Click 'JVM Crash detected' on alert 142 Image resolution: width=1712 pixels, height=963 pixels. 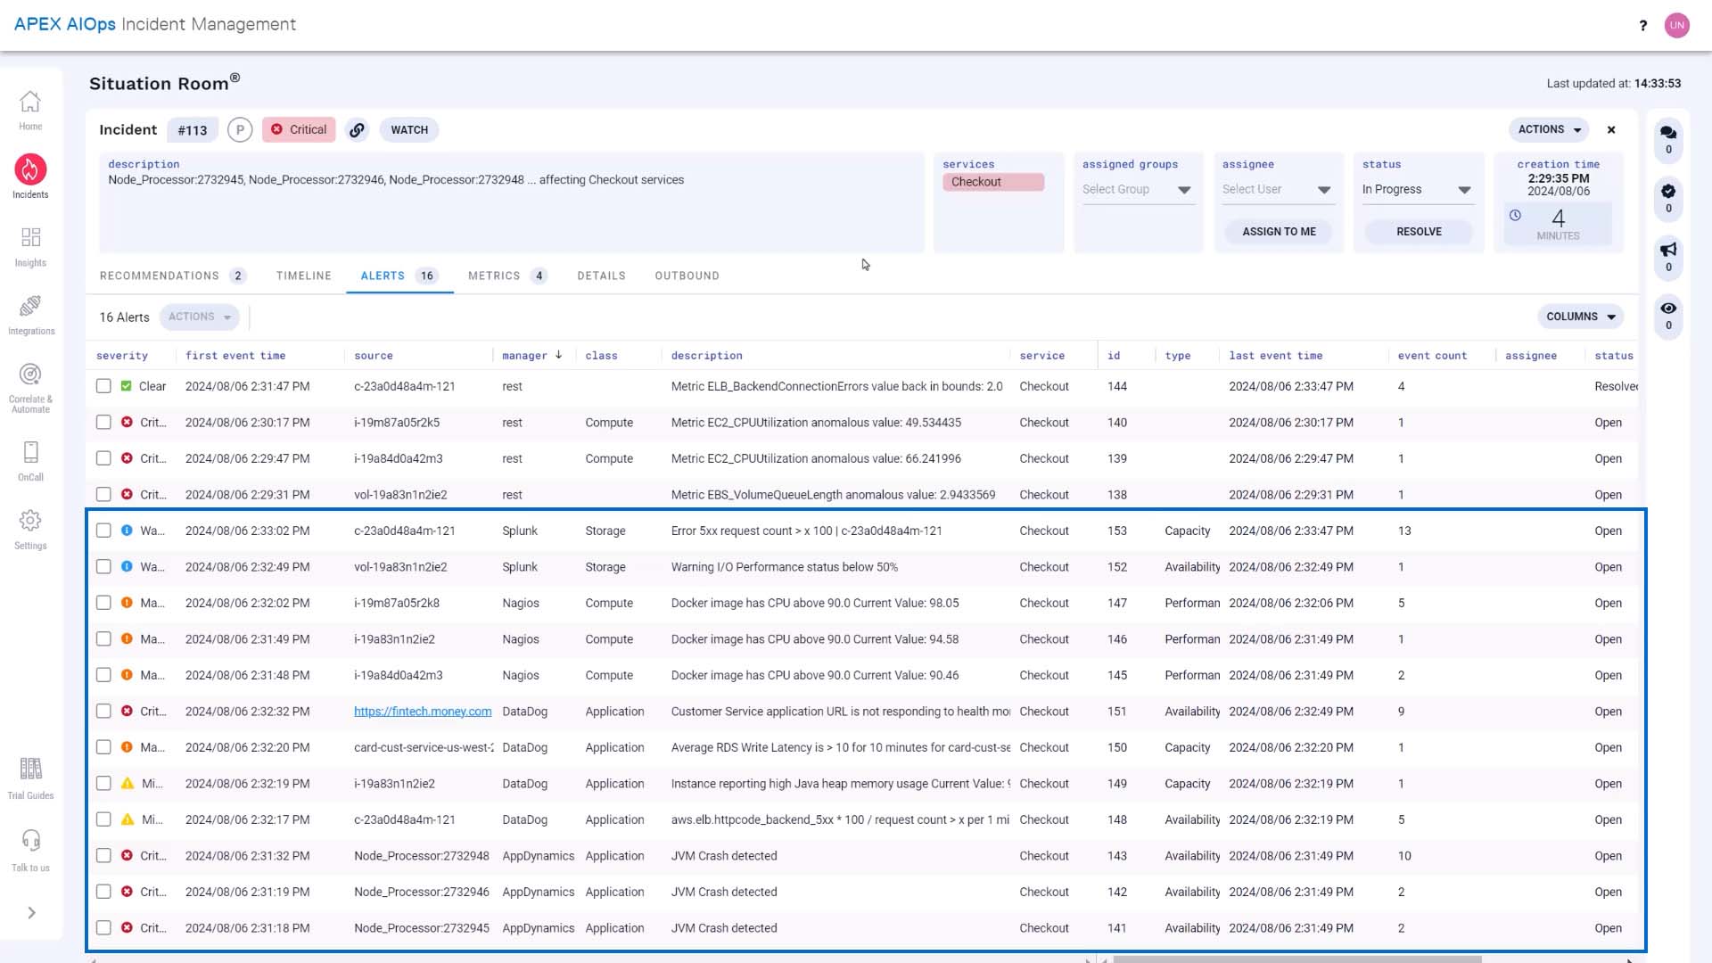(x=724, y=893)
